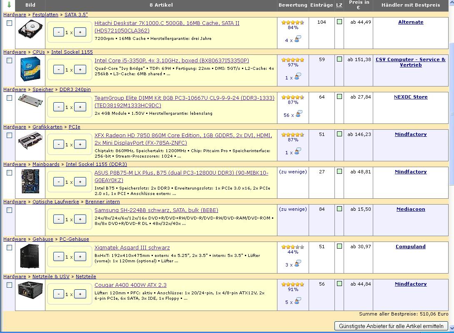
Task: Select the Intel Core i5-3350P row checkbox
Action: (9, 60)
